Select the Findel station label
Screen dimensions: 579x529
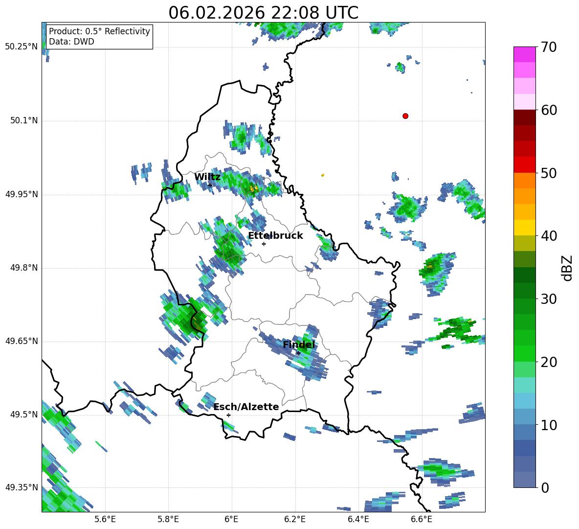[x=299, y=345]
